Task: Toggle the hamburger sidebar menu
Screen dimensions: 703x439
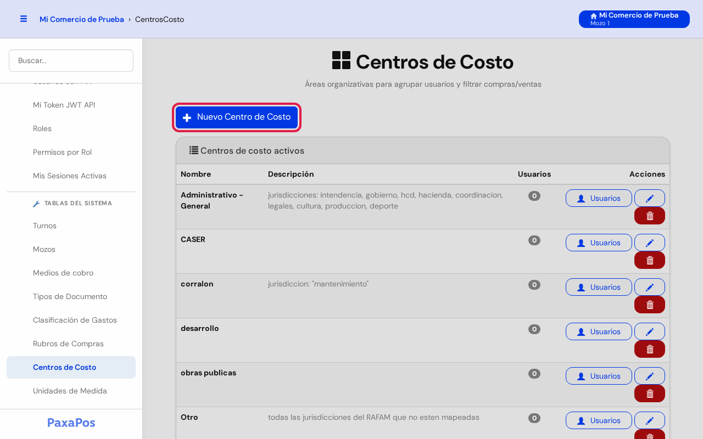Action: (x=24, y=19)
